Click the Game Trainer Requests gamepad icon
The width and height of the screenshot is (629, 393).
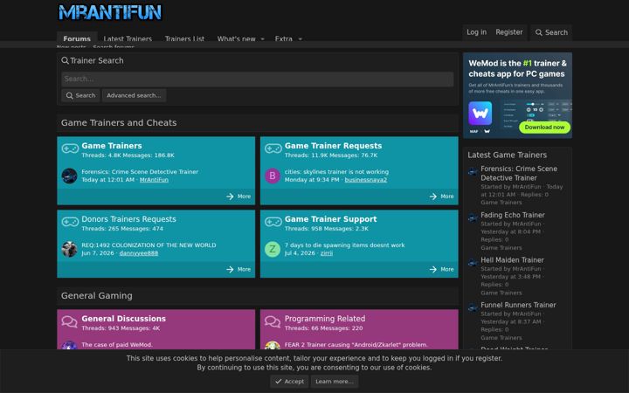pyautogui.click(x=273, y=148)
